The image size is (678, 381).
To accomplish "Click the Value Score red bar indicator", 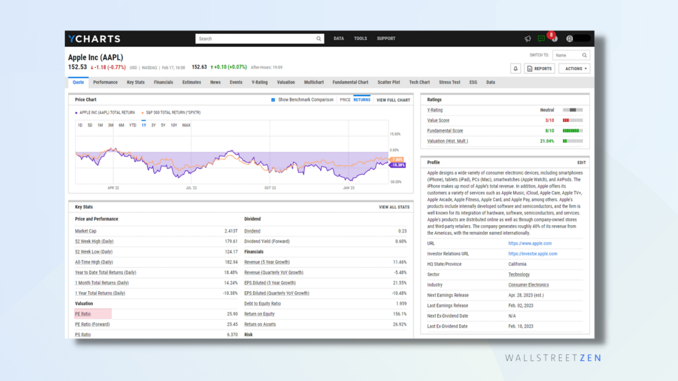I will tap(573, 120).
